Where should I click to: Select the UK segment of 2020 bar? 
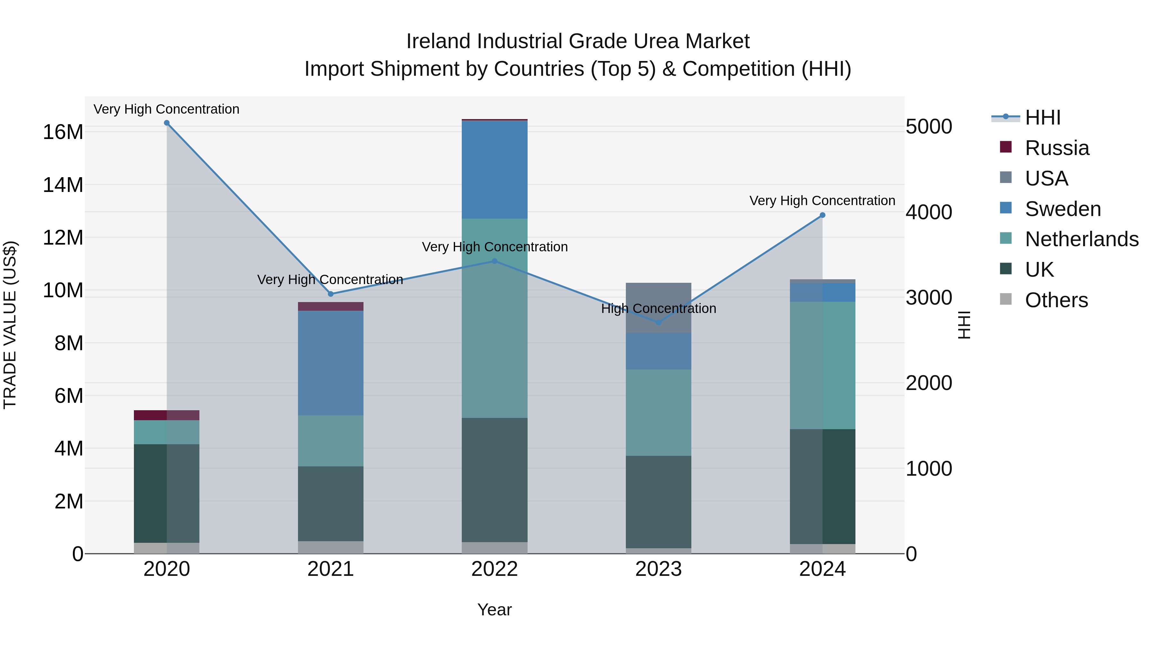tap(166, 493)
